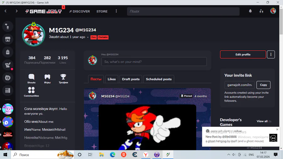This screenshot has height=159, width=283.
Task: Click the pinned post author avatar
Action: [92, 96]
